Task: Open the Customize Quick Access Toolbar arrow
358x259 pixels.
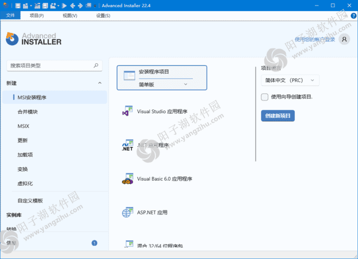Action: pos(95,6)
